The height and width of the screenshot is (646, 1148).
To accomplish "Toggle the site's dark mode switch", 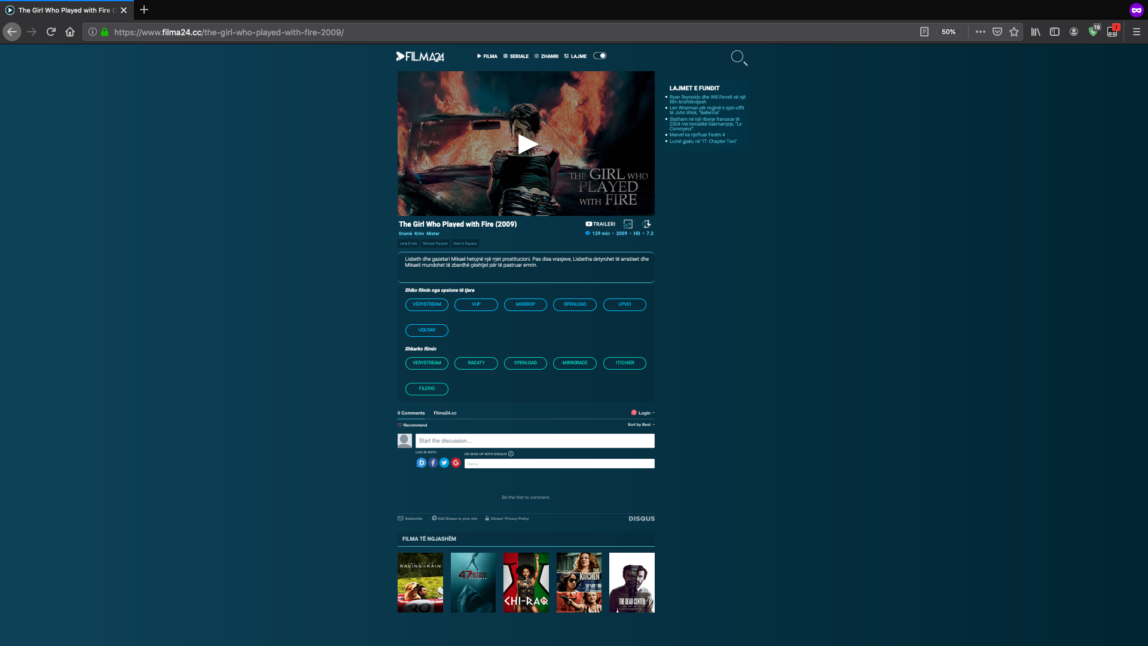I will point(600,55).
